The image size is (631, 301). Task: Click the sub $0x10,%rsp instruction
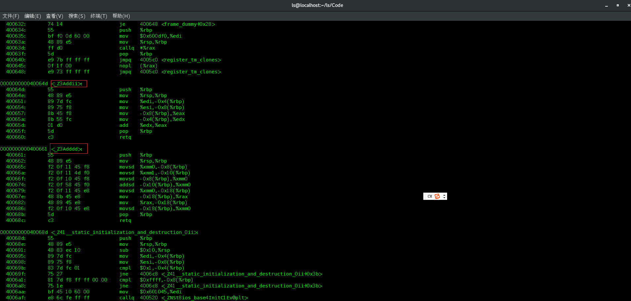pos(145,250)
